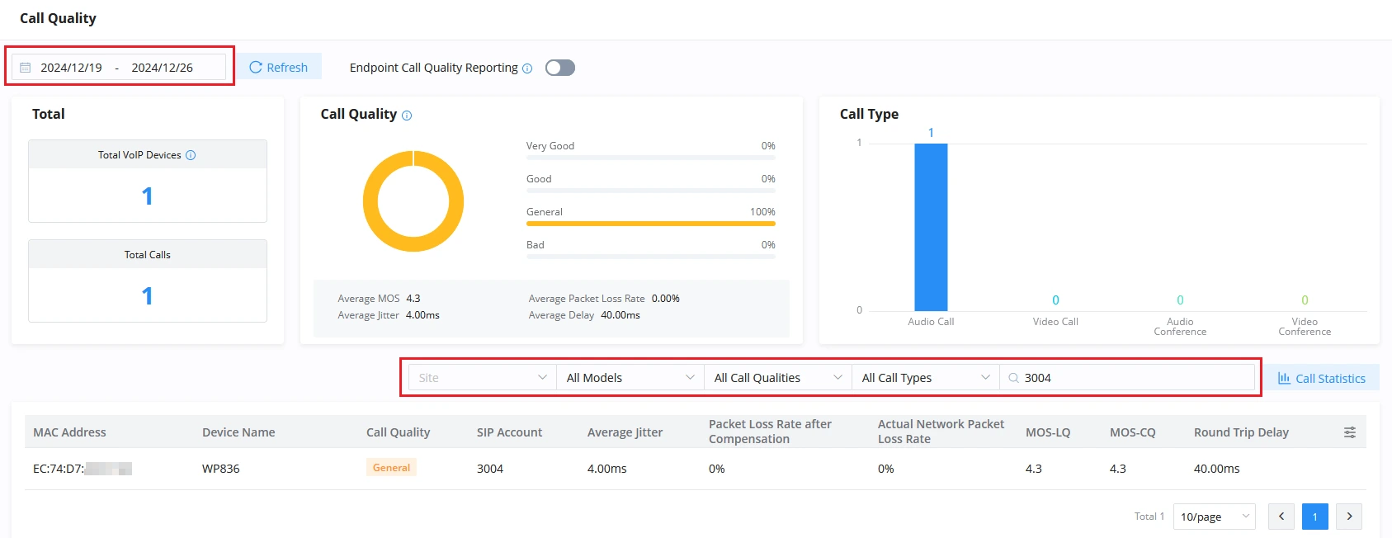Click the info icon beside Endpoint Call Quality Reporting

click(527, 68)
